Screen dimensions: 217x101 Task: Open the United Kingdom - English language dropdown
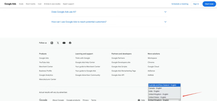164,100
